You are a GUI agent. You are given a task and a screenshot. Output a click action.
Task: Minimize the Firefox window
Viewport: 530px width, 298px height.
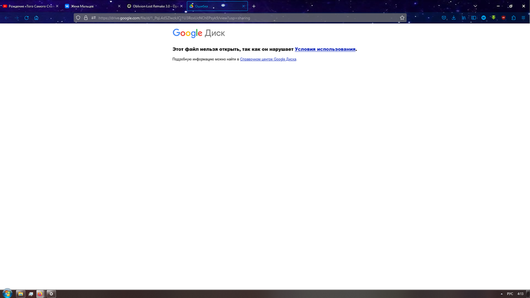pyautogui.click(x=498, y=6)
